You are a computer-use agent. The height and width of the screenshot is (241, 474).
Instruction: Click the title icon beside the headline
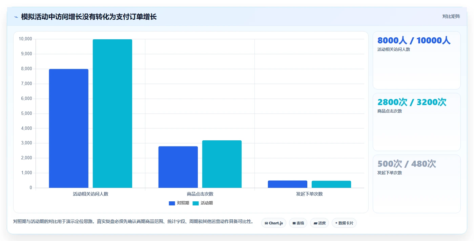[16, 17]
